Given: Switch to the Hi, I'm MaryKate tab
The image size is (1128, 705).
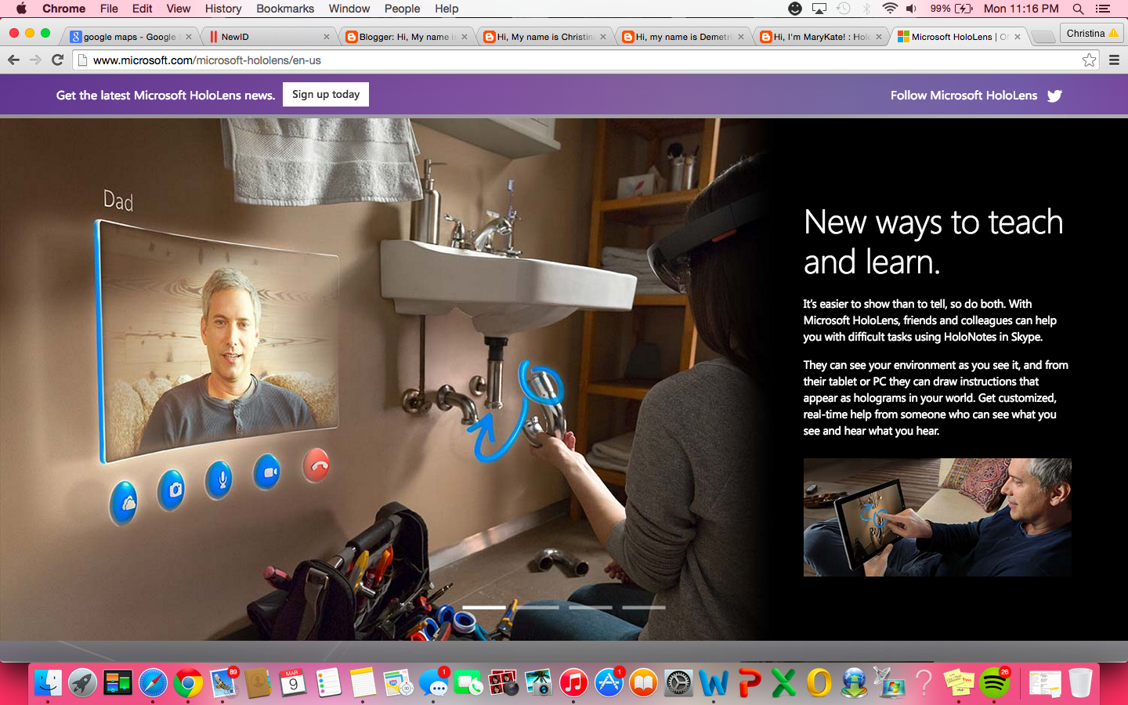Looking at the screenshot, I should 822,37.
